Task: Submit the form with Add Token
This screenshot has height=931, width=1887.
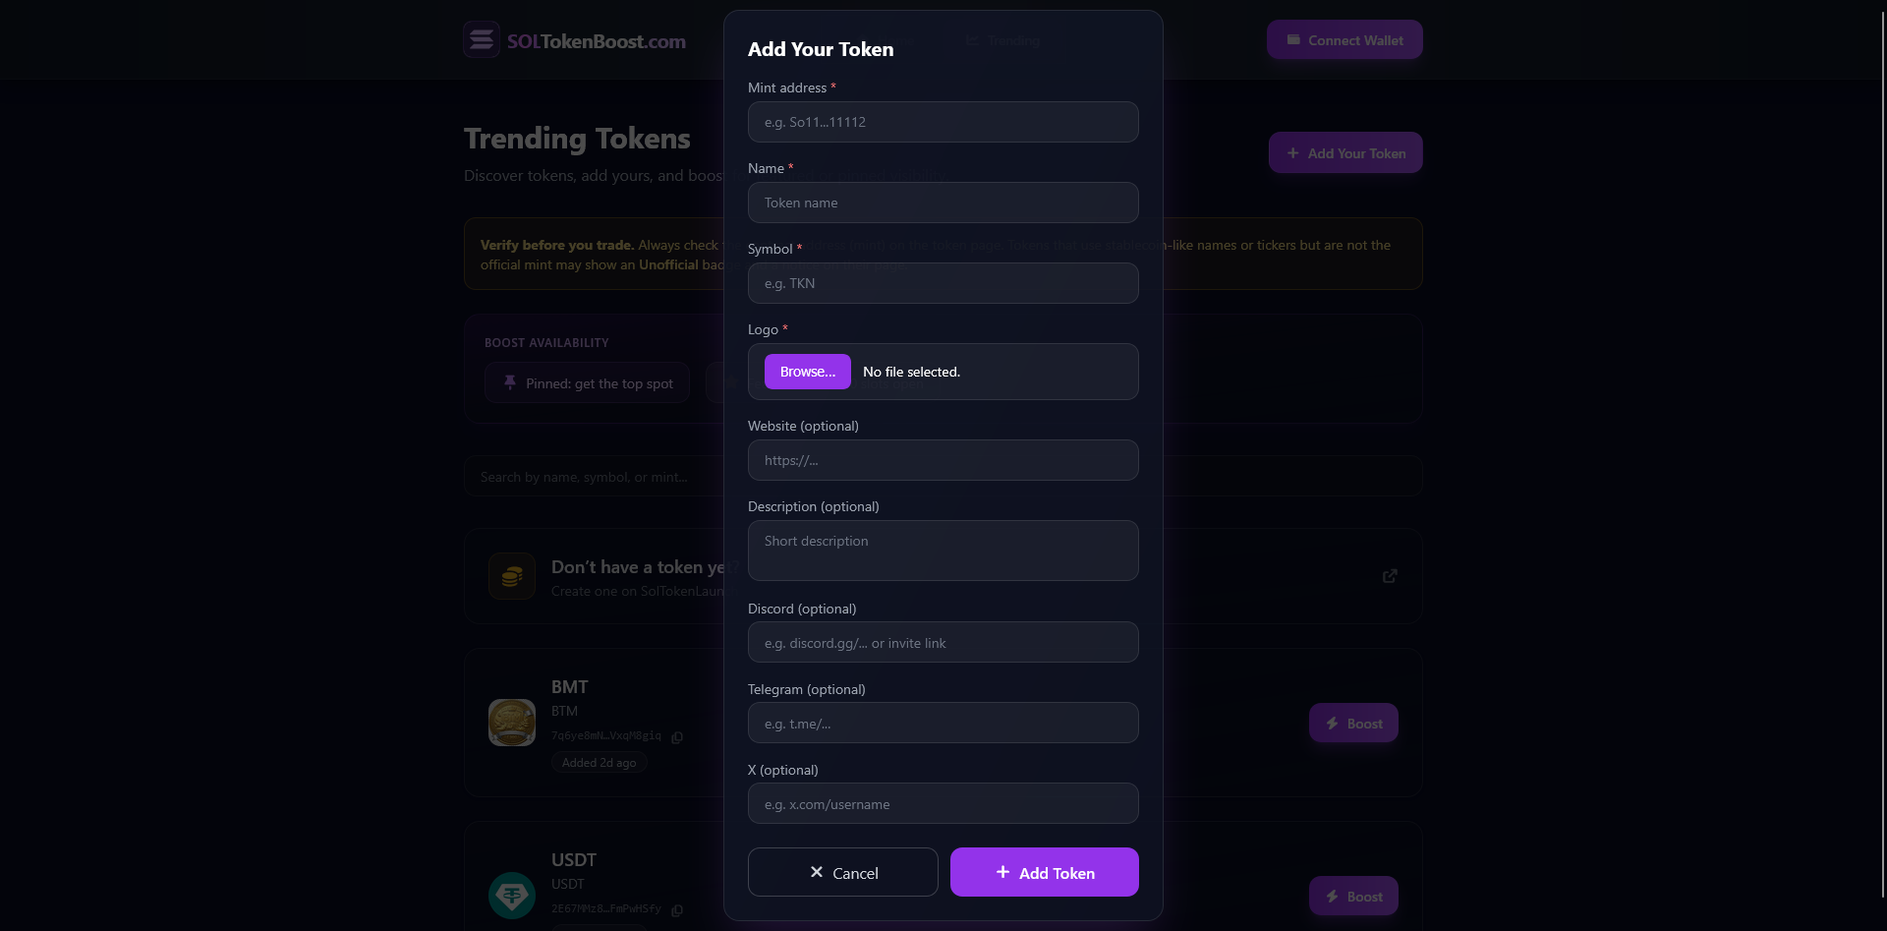Action: coord(1044,872)
